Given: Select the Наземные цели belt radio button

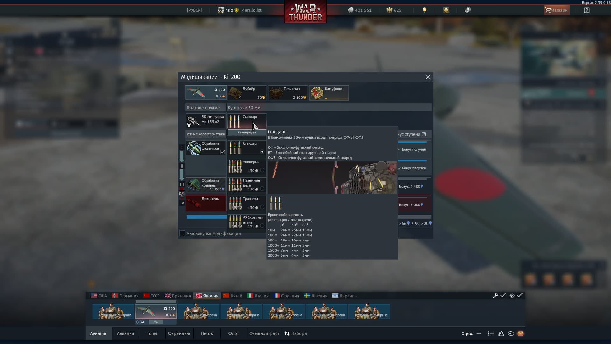Looking at the screenshot, I should click(262, 189).
